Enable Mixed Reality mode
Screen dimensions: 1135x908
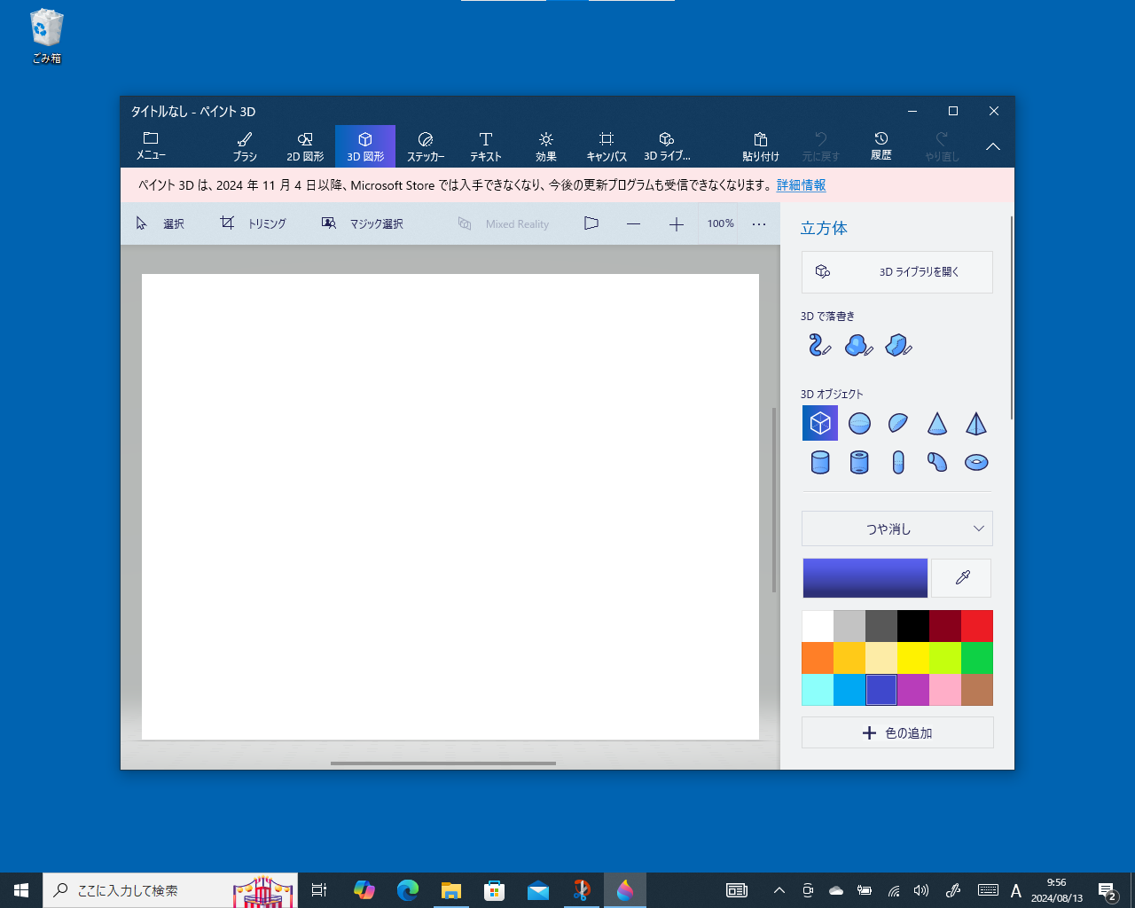[504, 223]
